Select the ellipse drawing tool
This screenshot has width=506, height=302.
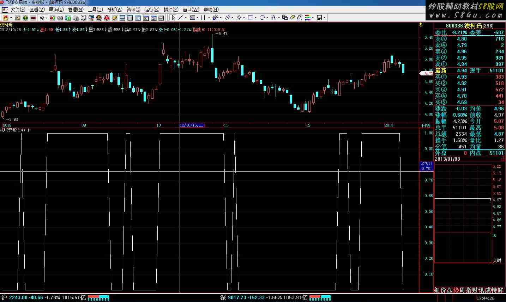tap(262, 18)
